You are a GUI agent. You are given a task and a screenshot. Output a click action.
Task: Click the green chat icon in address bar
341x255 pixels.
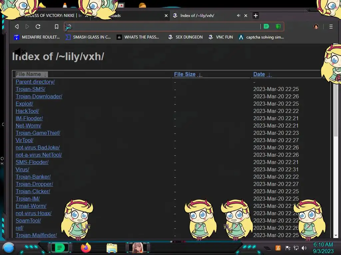click(266, 27)
